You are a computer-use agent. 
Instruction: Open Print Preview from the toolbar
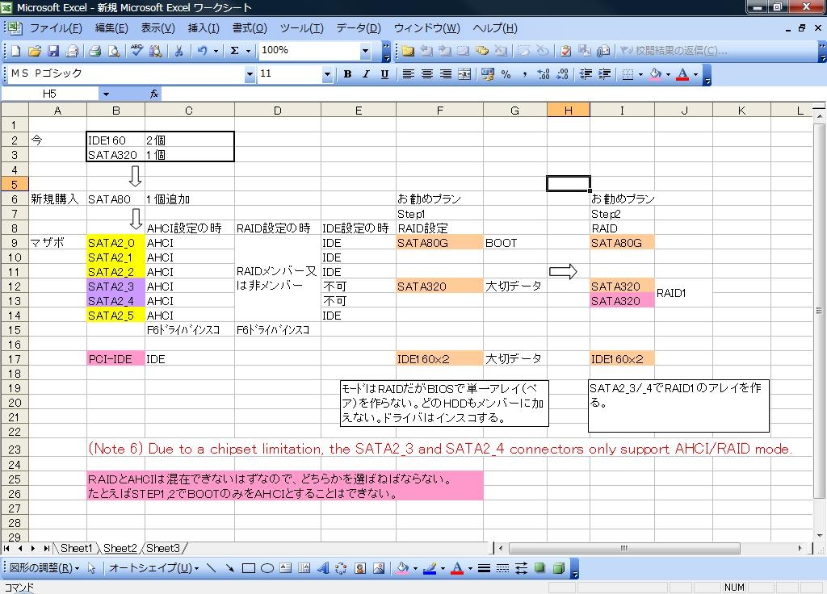113,51
